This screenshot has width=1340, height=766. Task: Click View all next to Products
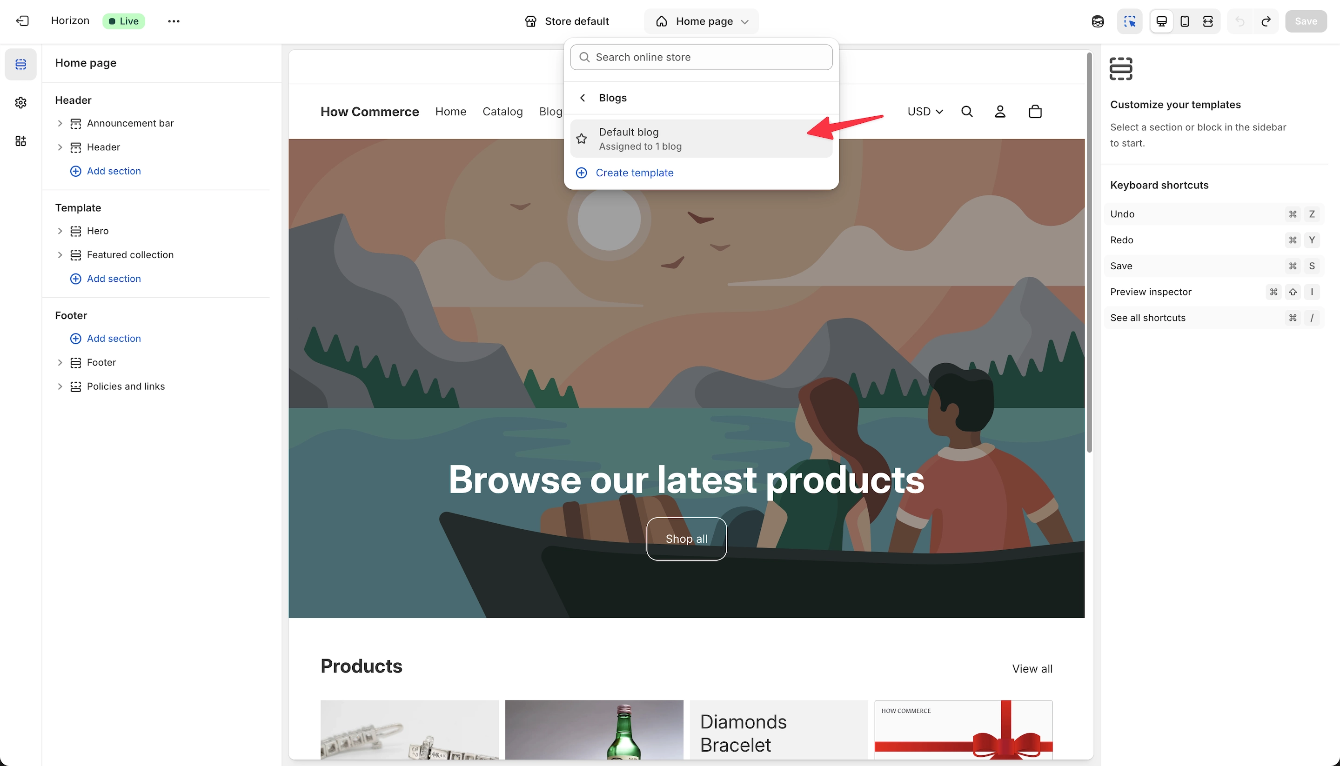pyautogui.click(x=1032, y=669)
